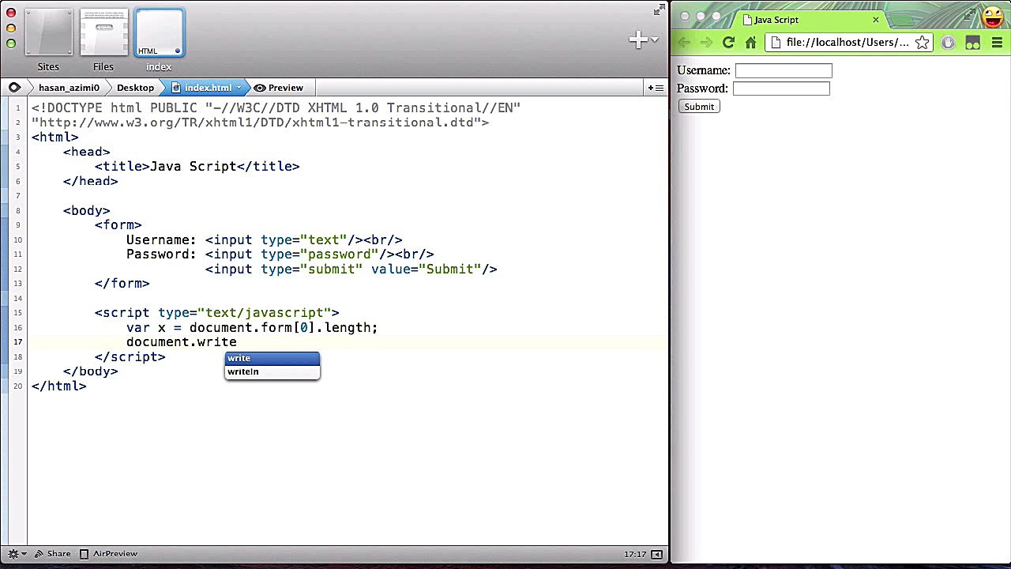Screen dimensions: 1011x569
Task: Click the Password input code on line 11
Action: (x=280, y=254)
